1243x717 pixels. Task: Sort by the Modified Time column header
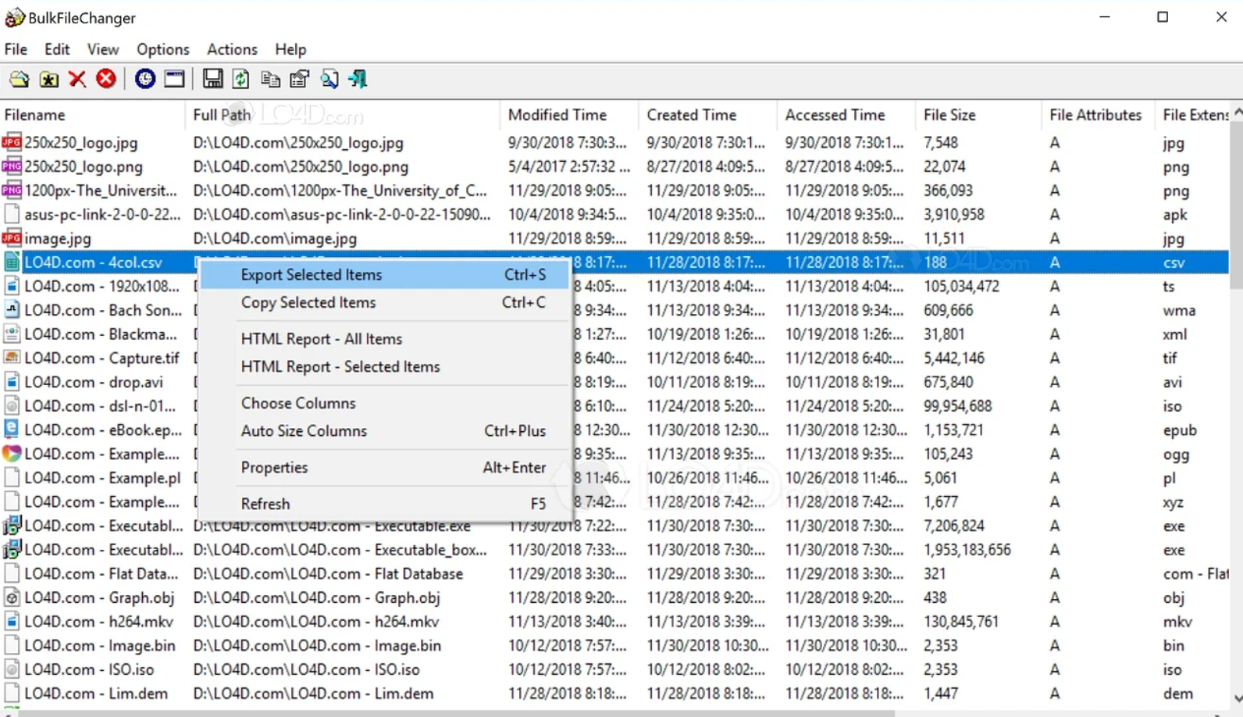(569, 115)
